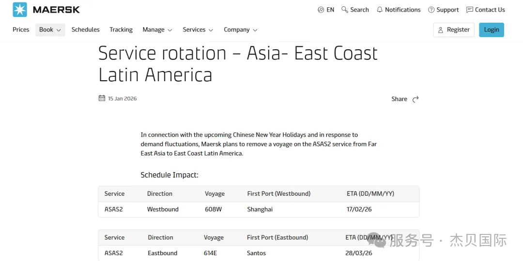The image size is (523, 261).
Task: Click the Santos port table cell
Action: (256, 253)
